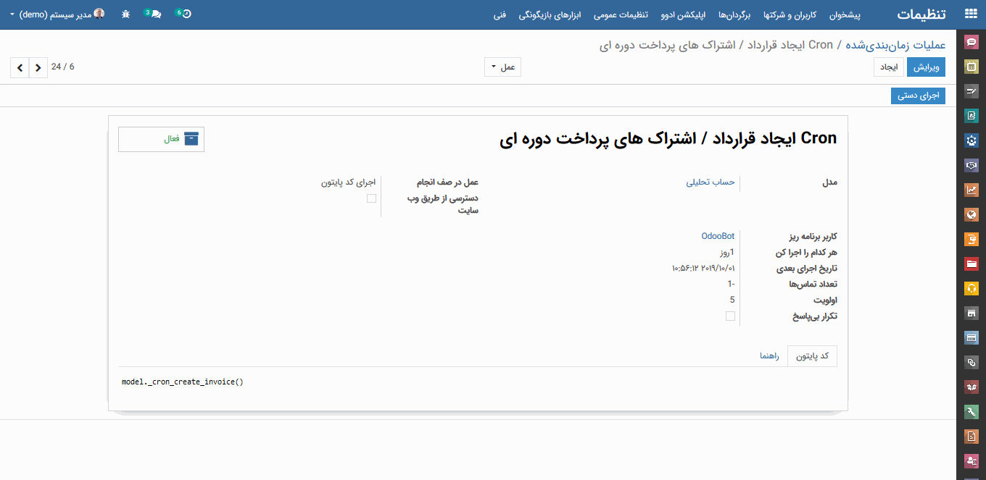Toggle دسترسی از طریق وب سایت checkbox
The width and height of the screenshot is (986, 480).
(x=371, y=198)
